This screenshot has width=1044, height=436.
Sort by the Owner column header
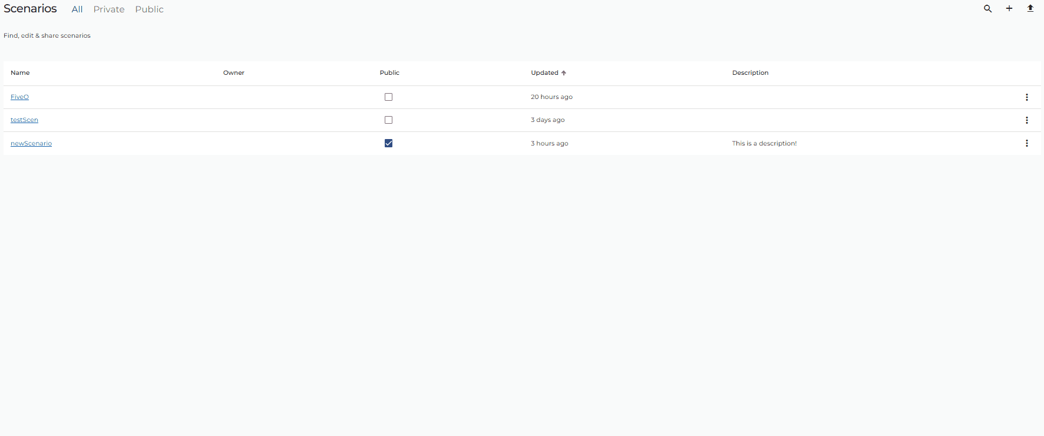[x=234, y=73]
